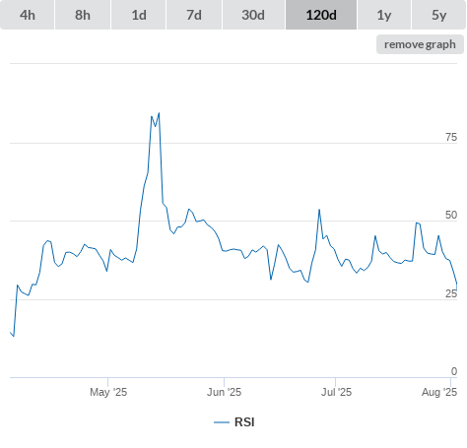The width and height of the screenshot is (467, 448).
Task: Click the Jul '25 axis label
Action: [x=336, y=392]
